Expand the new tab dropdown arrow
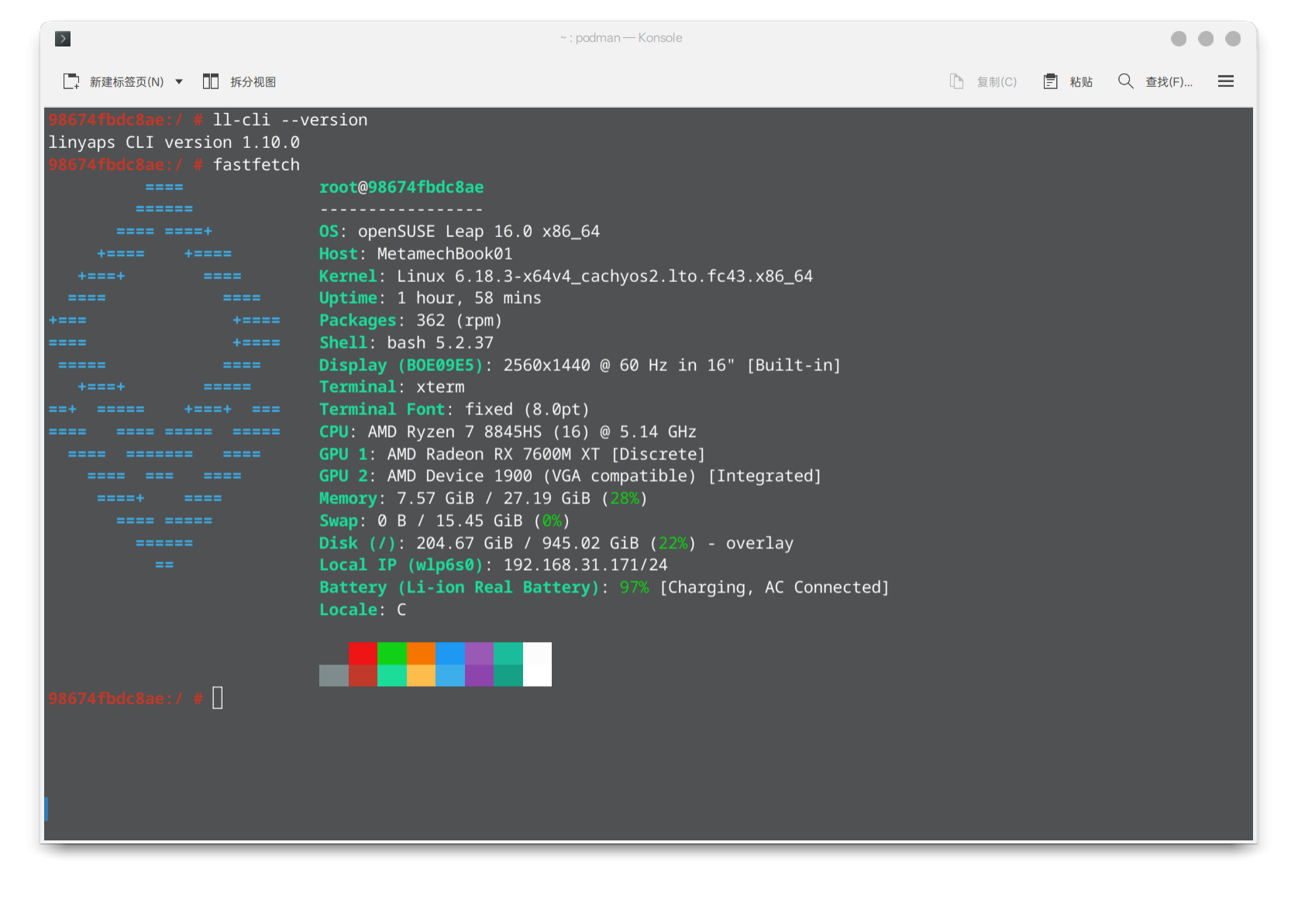The height and width of the screenshot is (907, 1298). tap(179, 81)
